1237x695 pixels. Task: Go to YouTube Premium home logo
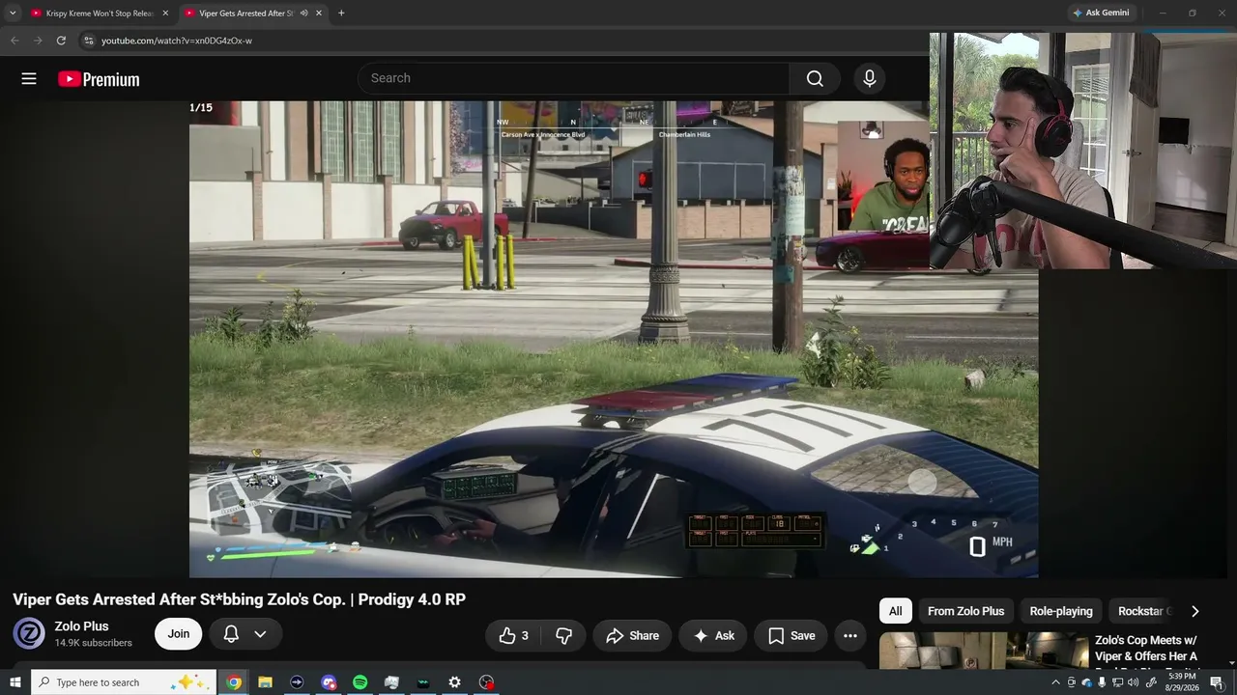(x=99, y=79)
